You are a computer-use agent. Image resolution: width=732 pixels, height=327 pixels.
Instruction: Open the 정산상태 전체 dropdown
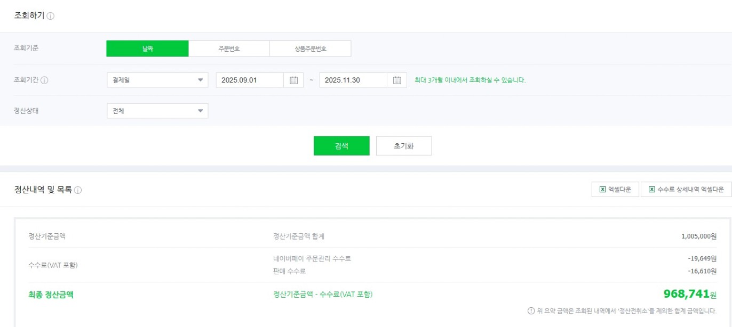click(x=157, y=111)
